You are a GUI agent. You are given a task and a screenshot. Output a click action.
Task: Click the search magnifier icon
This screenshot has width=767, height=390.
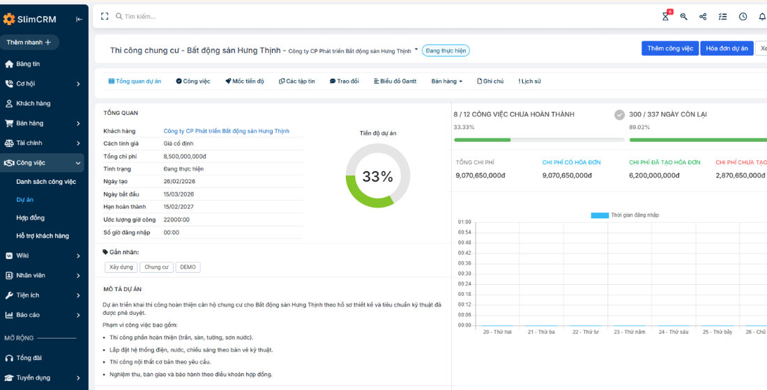click(119, 16)
